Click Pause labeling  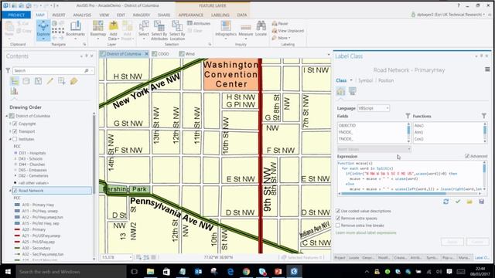280,24
